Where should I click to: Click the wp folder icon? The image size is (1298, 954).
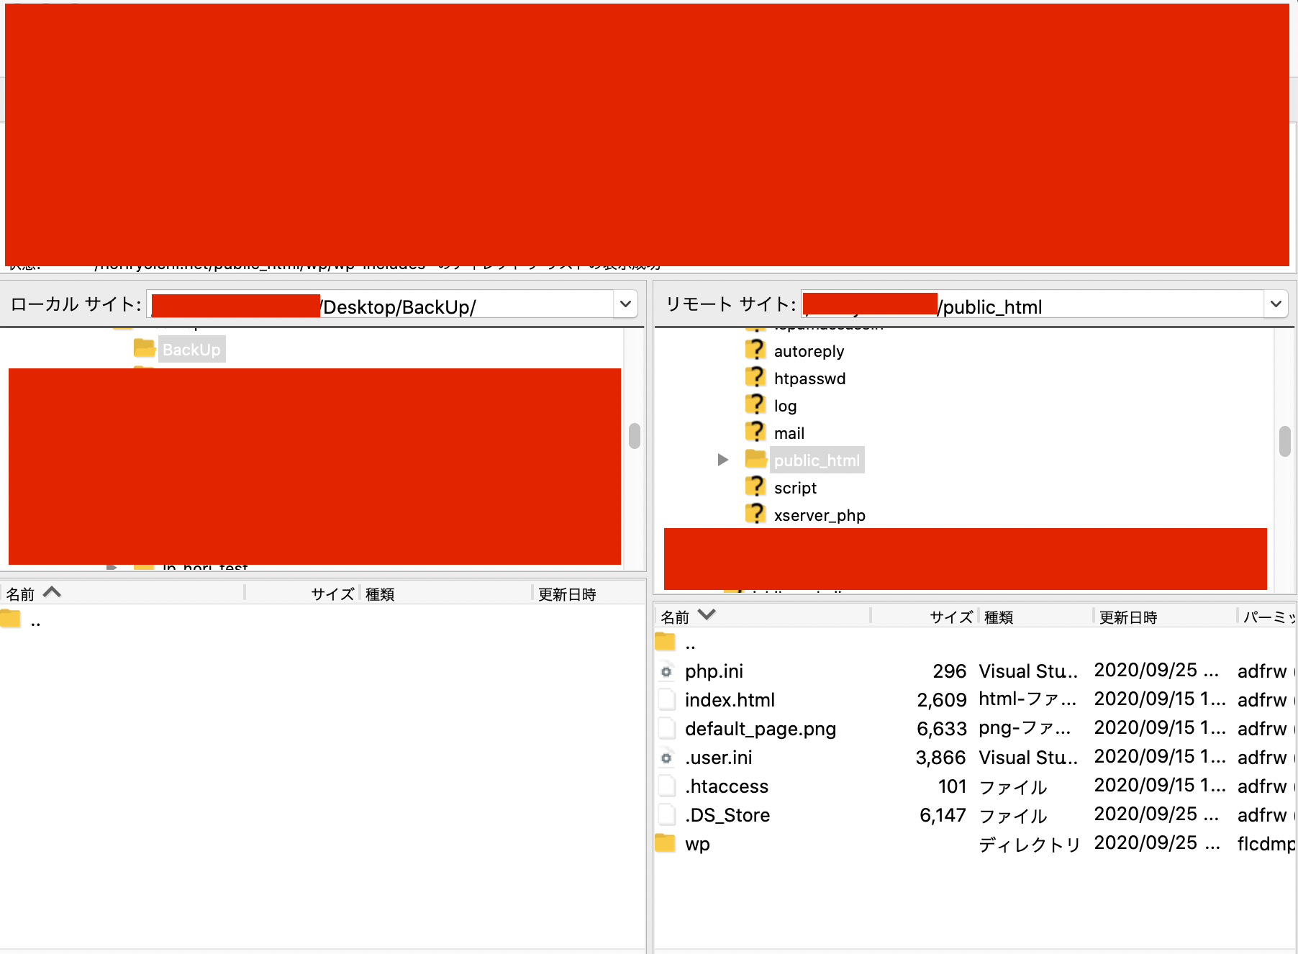tap(666, 842)
